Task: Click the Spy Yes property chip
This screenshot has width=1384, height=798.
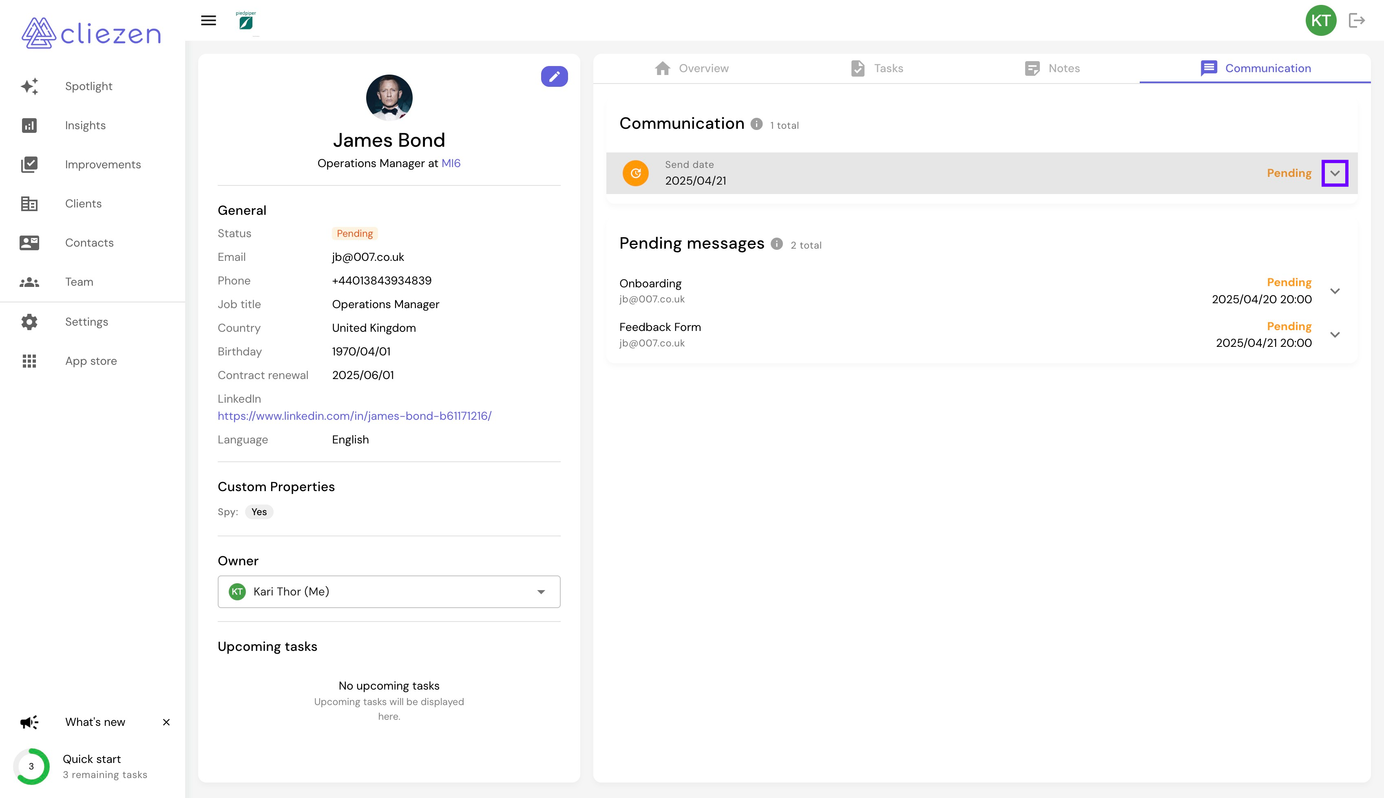Action: coord(259,512)
